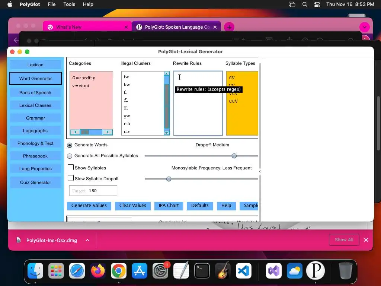The height and width of the screenshot is (286, 381).
Task: Open Launchpad from the Dock
Action: tap(56, 271)
